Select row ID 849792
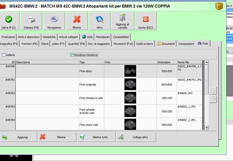Viewport: 233px width, 161px height. coord(101,98)
